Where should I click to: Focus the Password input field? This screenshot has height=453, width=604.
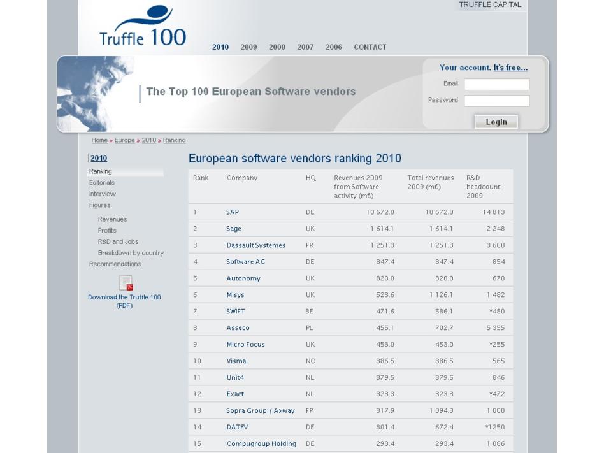tap(496, 101)
